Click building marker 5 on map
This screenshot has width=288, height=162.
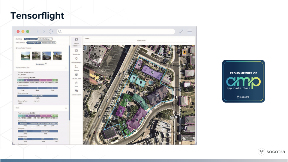tap(157, 96)
